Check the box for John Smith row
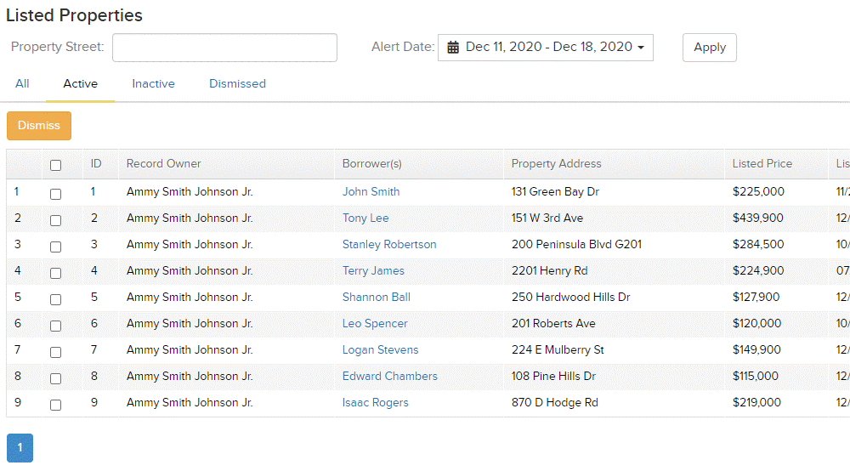The image size is (850, 471). pyautogui.click(x=55, y=194)
